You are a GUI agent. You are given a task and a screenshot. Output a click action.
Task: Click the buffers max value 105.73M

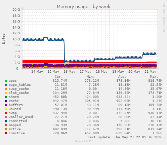155,105
